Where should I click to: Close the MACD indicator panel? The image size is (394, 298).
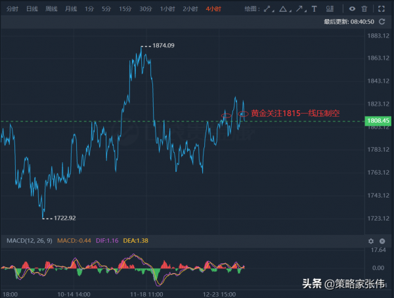[x=382, y=241]
